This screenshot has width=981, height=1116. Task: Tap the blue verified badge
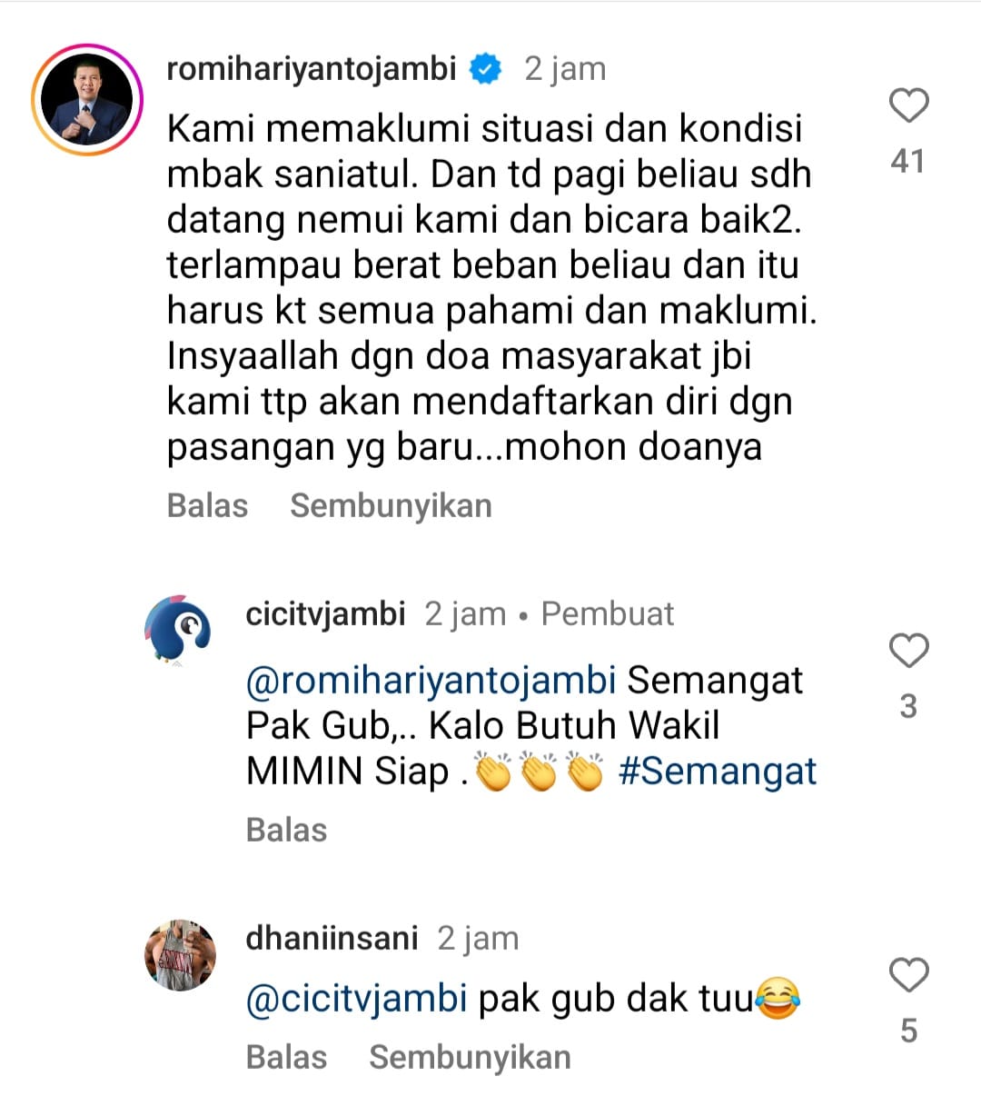click(485, 69)
